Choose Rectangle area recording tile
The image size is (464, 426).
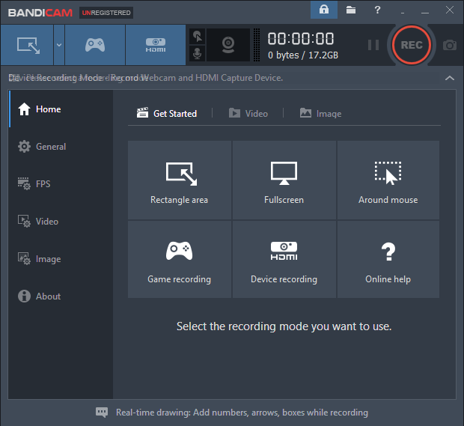[x=180, y=180]
